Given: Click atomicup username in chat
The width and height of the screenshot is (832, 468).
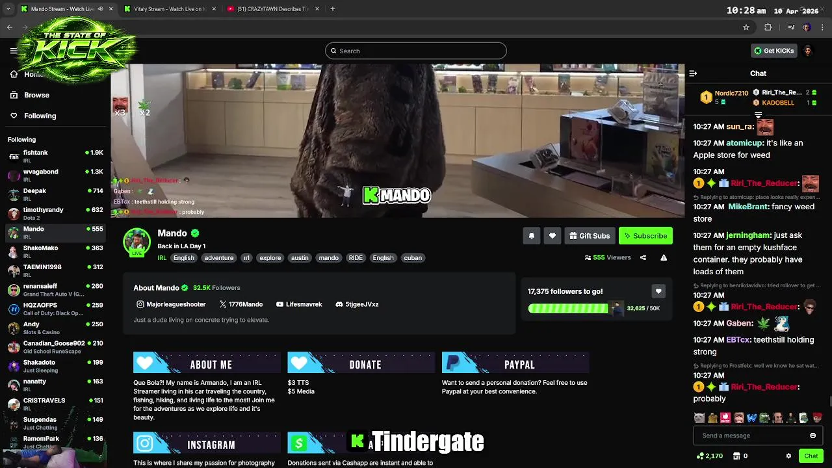Looking at the screenshot, I should pos(744,143).
